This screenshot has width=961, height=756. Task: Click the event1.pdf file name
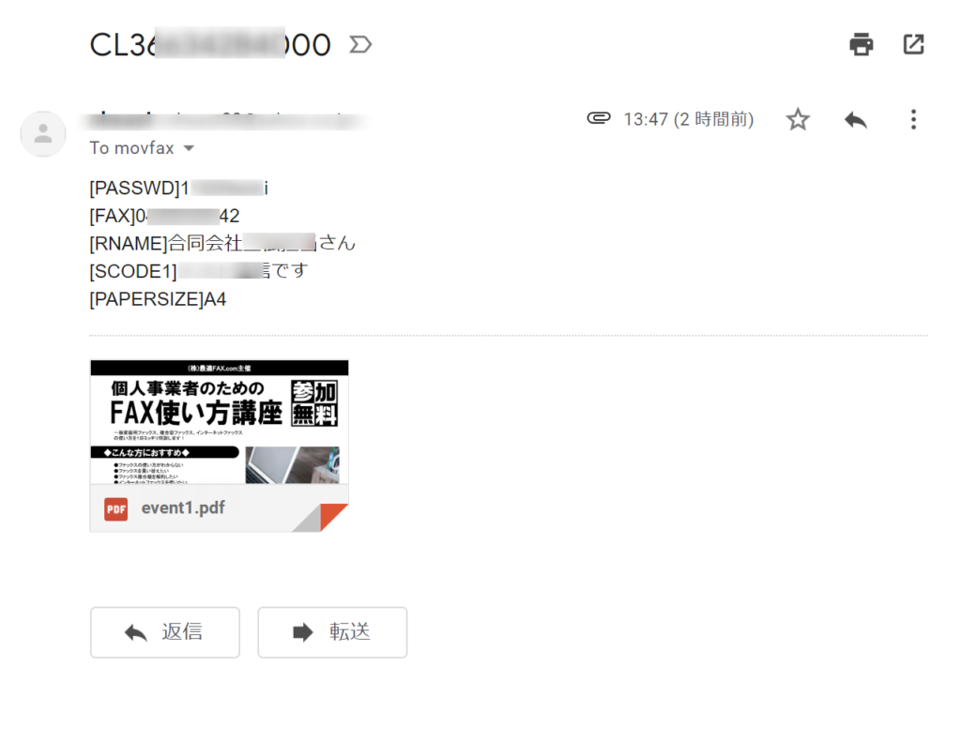click(x=183, y=507)
